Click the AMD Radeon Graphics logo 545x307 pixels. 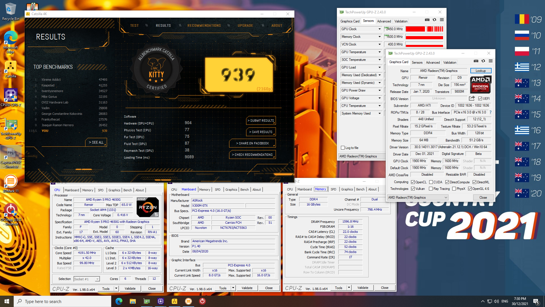pyautogui.click(x=481, y=84)
